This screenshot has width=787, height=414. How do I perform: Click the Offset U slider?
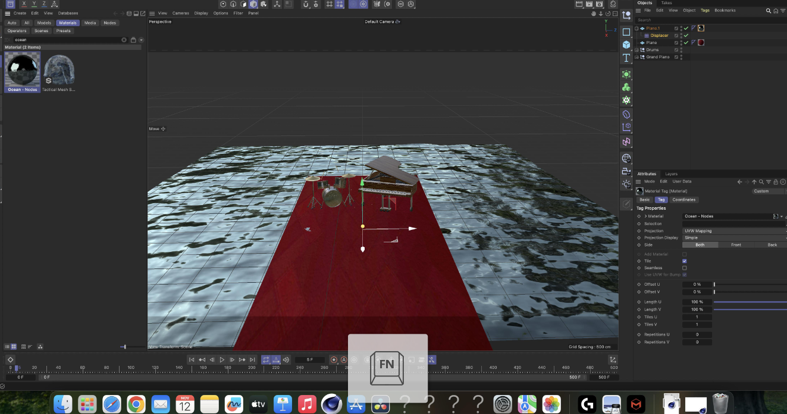pyautogui.click(x=750, y=285)
